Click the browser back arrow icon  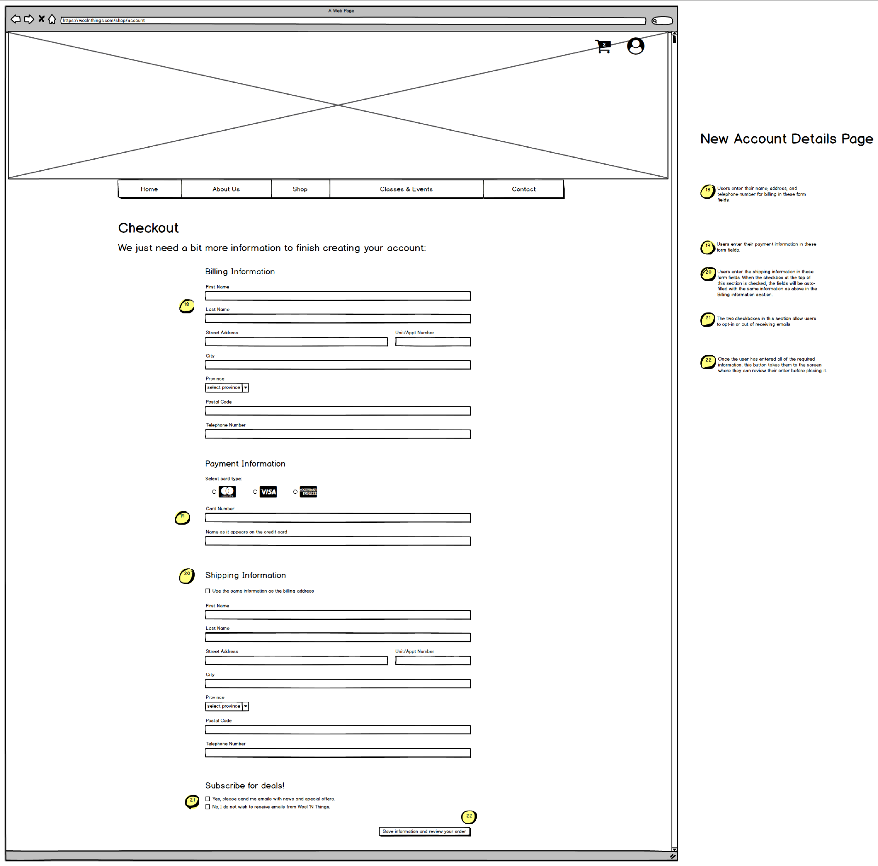[x=16, y=19]
